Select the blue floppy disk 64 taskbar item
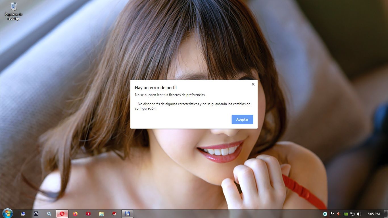Screen dimensions: 388x218 [128, 214]
